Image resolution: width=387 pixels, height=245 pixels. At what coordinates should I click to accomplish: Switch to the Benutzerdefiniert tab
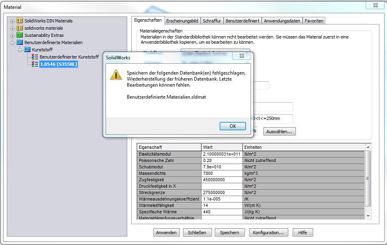coord(242,21)
